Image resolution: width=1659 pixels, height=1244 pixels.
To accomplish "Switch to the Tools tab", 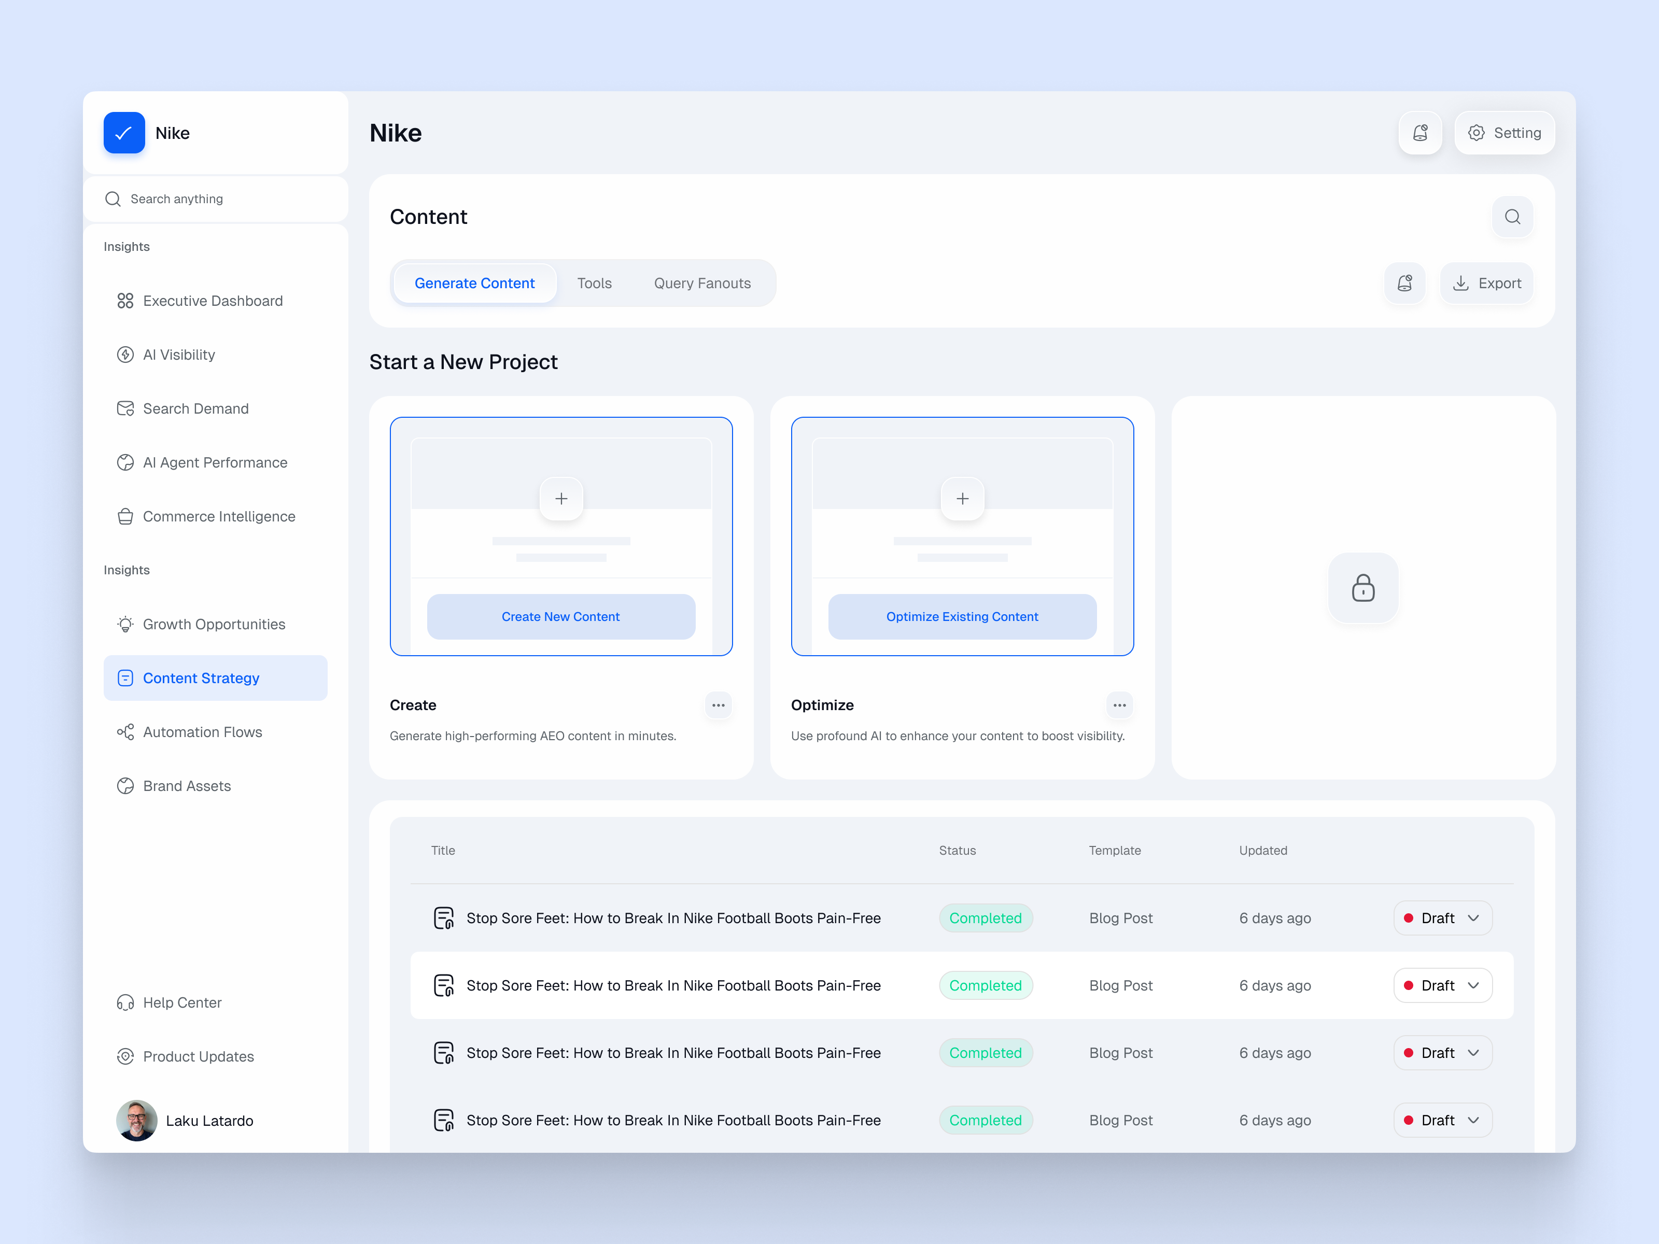I will (x=594, y=282).
